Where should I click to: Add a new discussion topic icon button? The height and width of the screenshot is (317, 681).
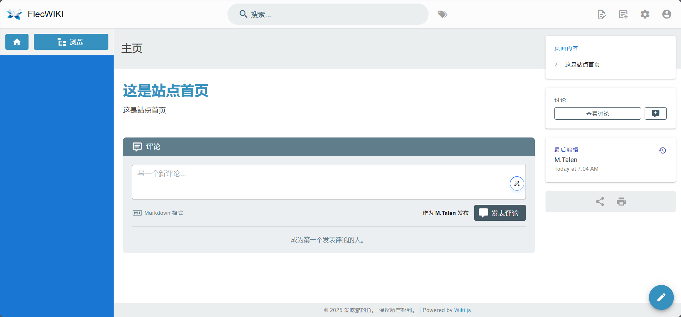[x=655, y=114]
